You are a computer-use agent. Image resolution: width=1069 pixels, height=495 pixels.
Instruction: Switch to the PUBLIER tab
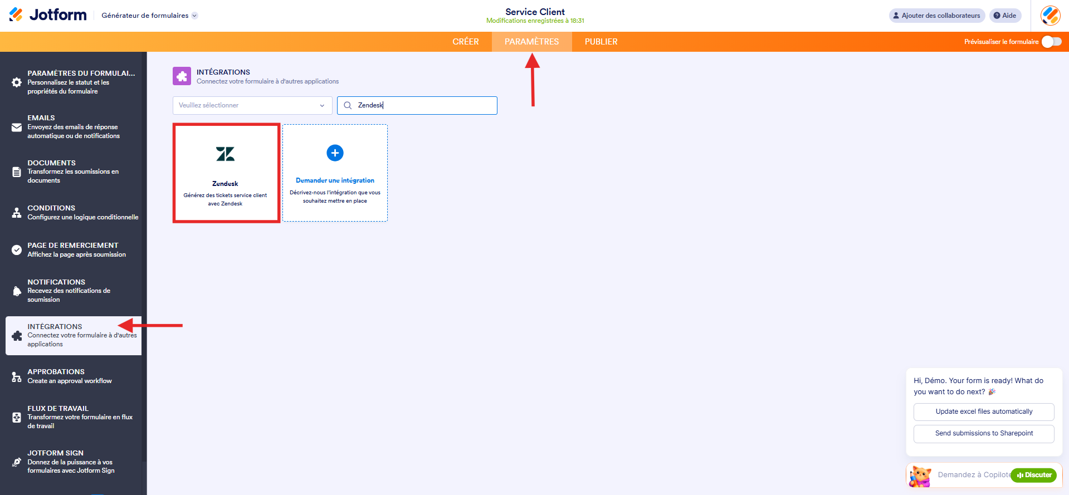pyautogui.click(x=601, y=42)
